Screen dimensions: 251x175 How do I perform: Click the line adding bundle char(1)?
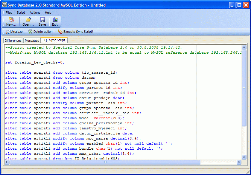tap(84, 149)
